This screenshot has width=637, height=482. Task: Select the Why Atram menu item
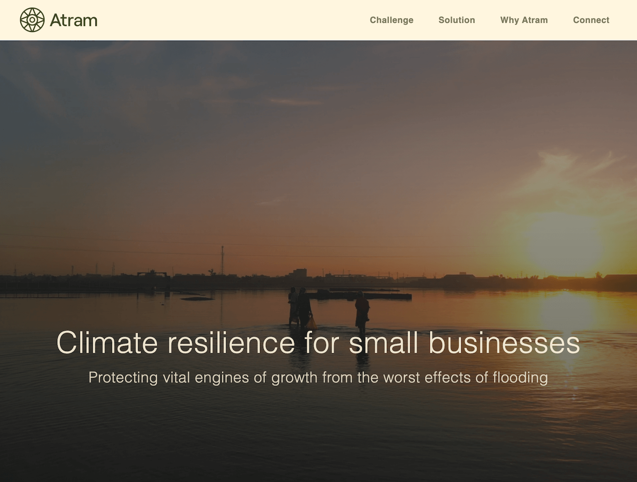(524, 20)
